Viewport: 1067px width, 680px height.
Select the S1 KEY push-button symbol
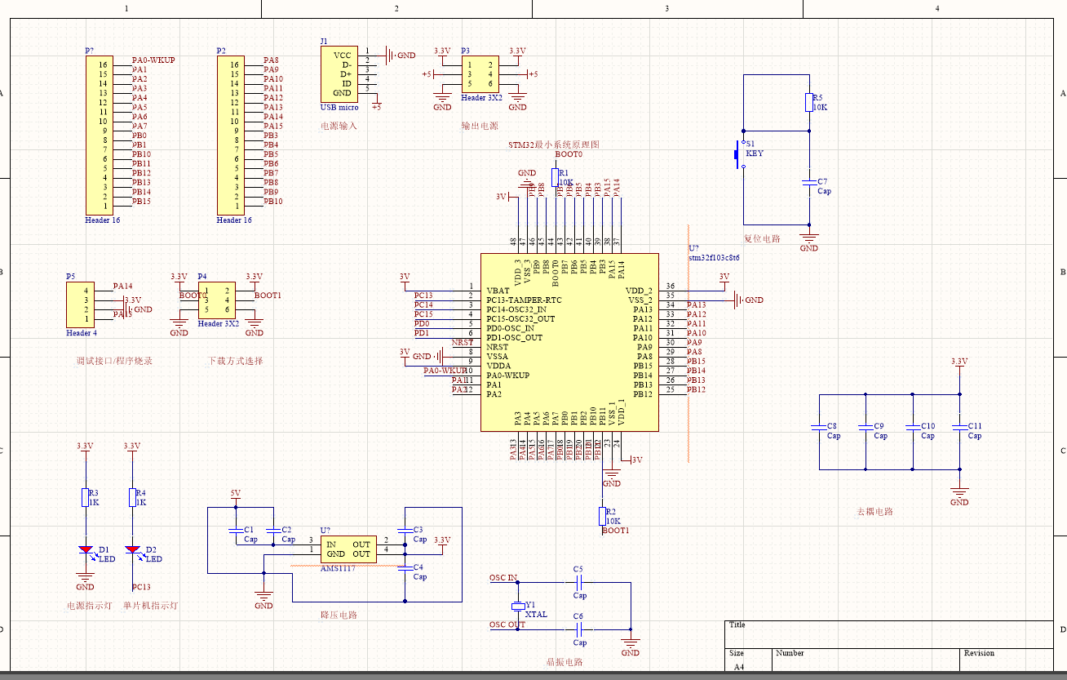click(741, 153)
